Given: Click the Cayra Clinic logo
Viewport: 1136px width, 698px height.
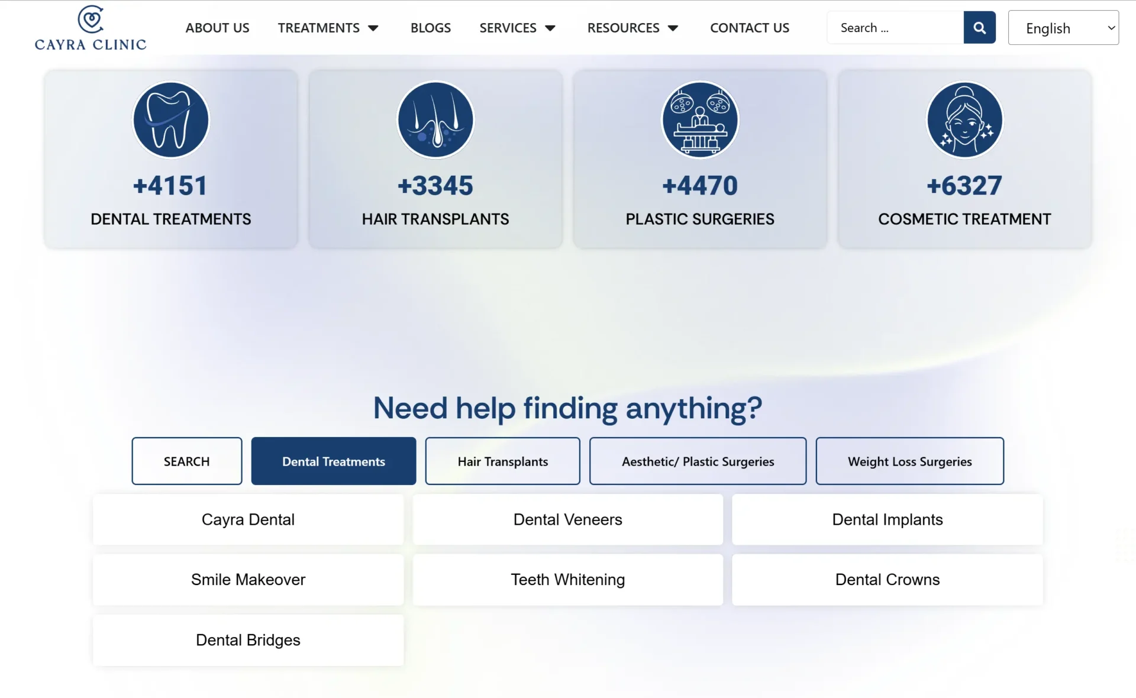Looking at the screenshot, I should [x=91, y=28].
